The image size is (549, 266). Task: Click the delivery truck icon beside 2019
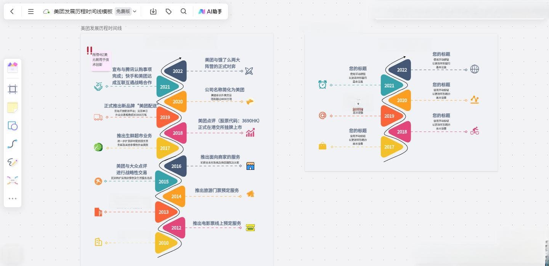(x=98, y=117)
